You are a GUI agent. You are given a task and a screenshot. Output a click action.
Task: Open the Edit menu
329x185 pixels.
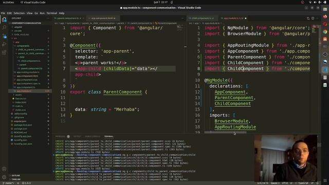pyautogui.click(x=9, y=13)
